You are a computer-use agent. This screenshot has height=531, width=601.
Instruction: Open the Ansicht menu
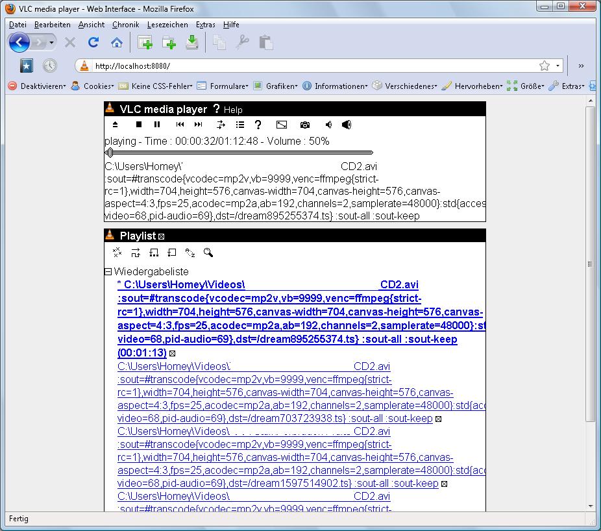click(x=92, y=25)
